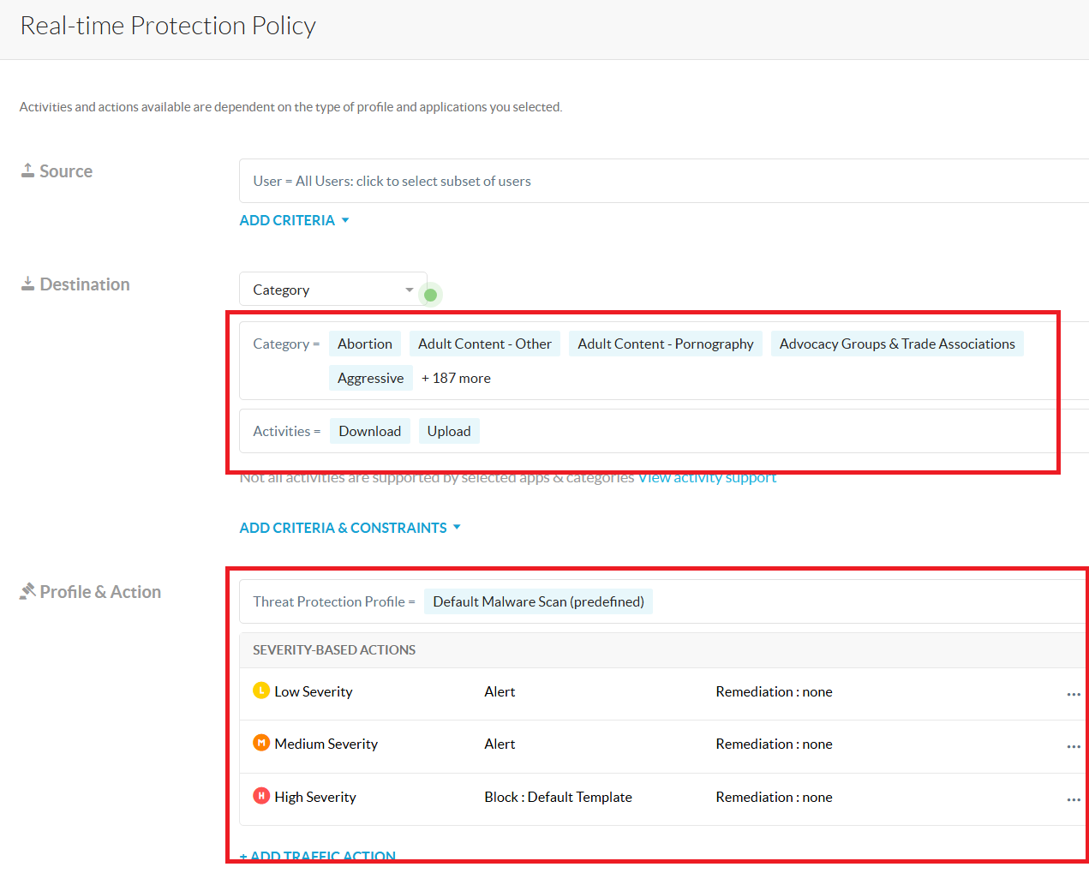The image size is (1089, 873).
Task: Open the View activity support link
Action: (707, 478)
